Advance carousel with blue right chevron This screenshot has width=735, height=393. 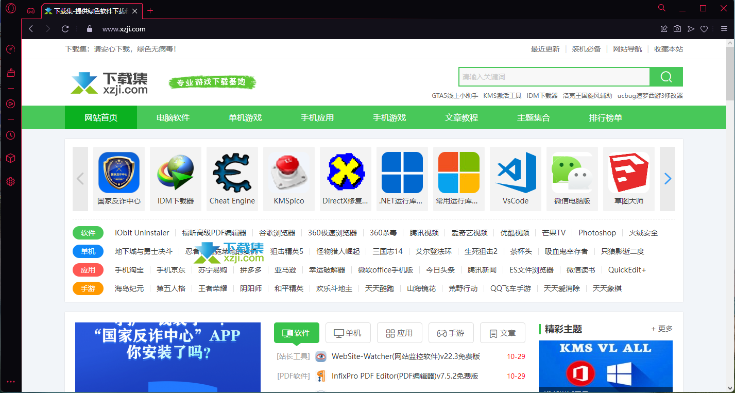pyautogui.click(x=668, y=179)
